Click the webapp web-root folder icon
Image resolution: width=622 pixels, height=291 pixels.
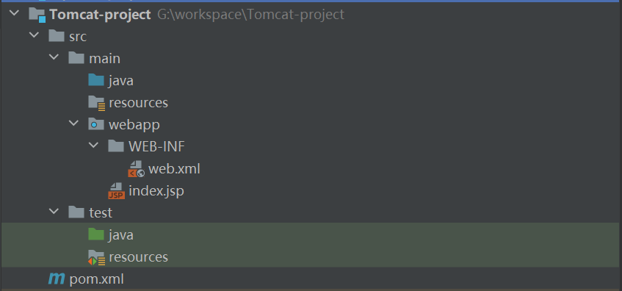(x=96, y=124)
